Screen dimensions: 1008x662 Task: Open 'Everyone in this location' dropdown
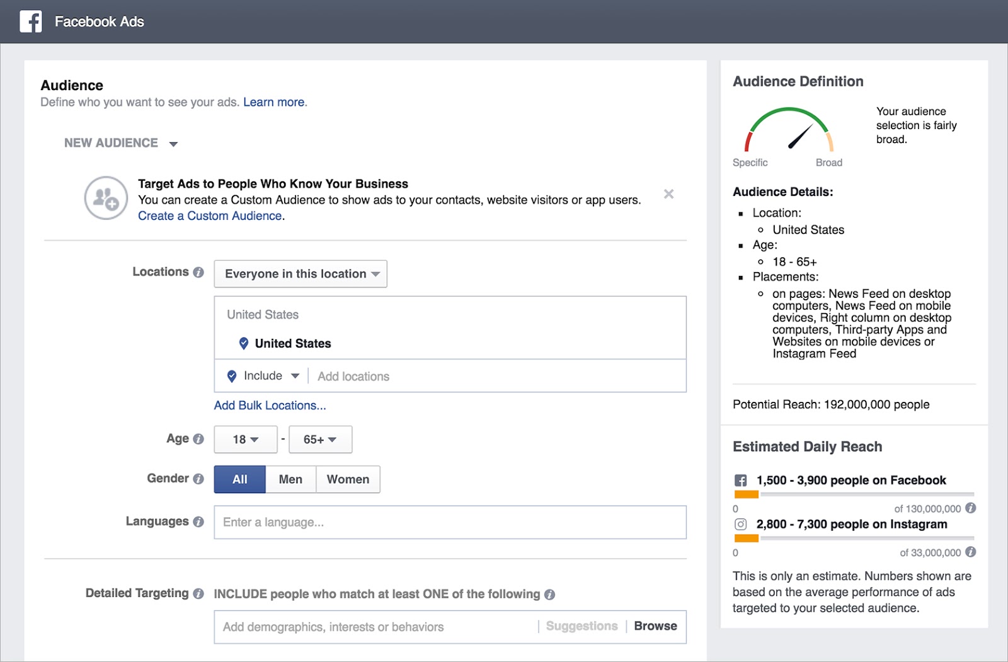click(x=301, y=274)
